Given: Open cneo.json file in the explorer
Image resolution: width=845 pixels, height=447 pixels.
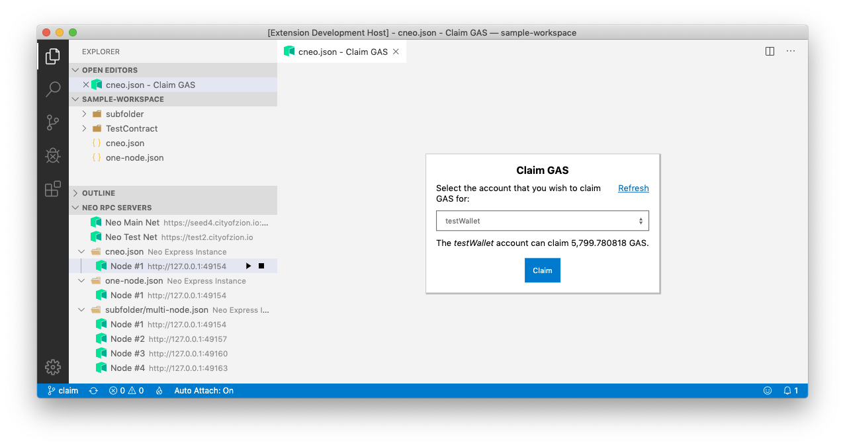Looking at the screenshot, I should click(x=173, y=143).
